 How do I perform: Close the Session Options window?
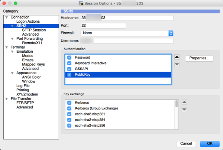[x=4, y=3]
